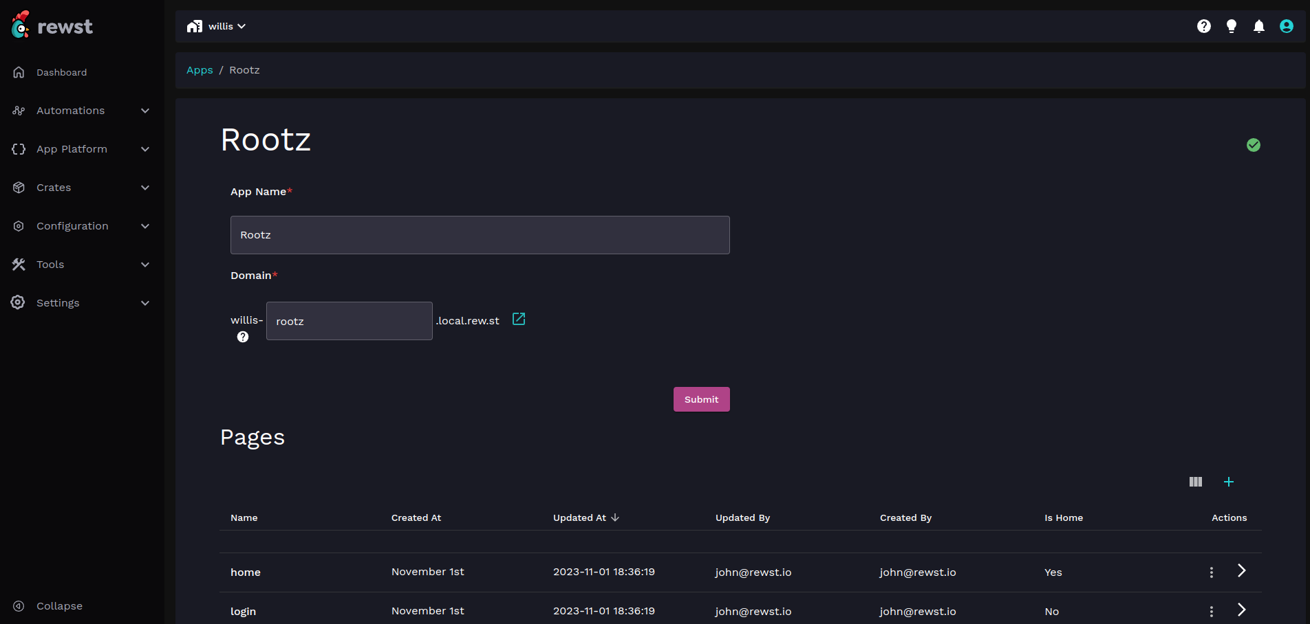Expand the Crates sidebar menu
Viewport: 1310px width, 624px height.
[x=81, y=188]
